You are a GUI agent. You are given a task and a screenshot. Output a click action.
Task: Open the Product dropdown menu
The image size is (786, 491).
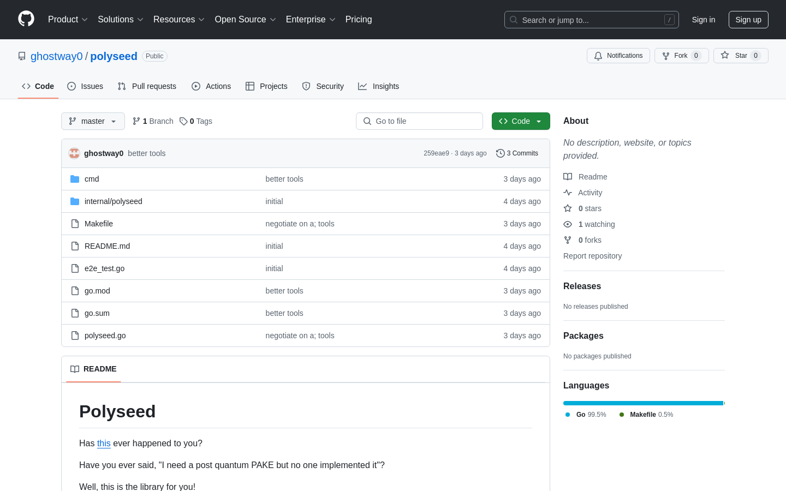click(68, 20)
